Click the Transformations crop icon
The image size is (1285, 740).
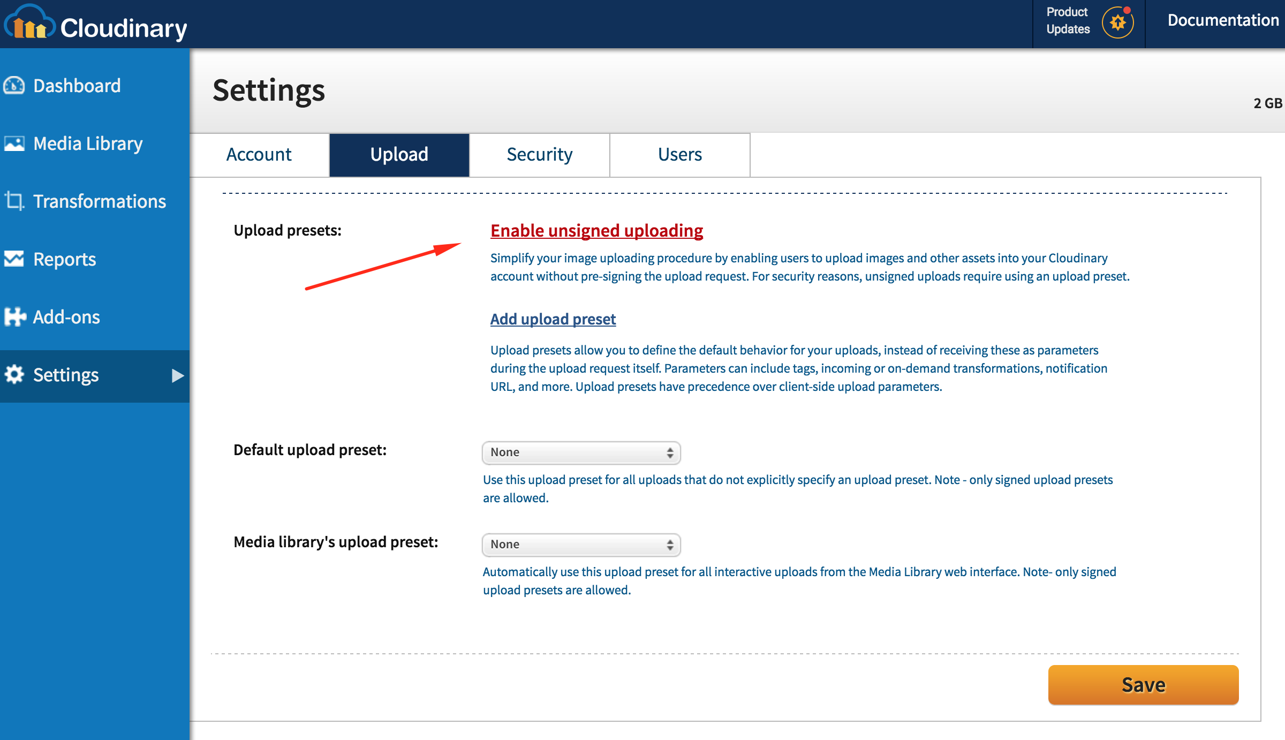pyautogui.click(x=14, y=201)
